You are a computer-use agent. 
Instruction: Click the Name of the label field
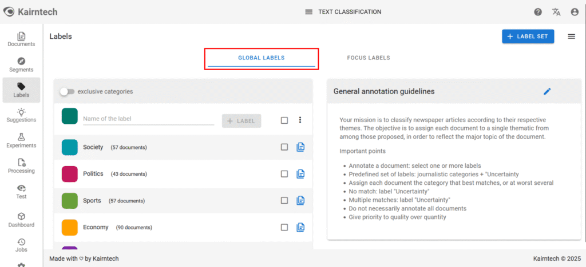[x=148, y=119]
